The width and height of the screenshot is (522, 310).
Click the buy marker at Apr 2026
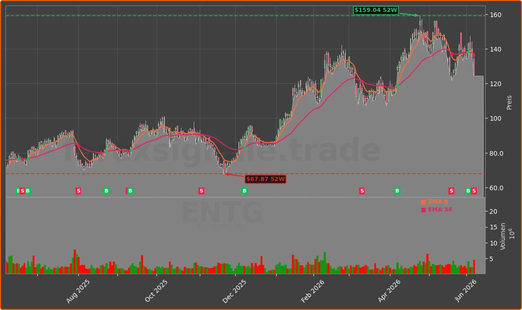tap(397, 191)
